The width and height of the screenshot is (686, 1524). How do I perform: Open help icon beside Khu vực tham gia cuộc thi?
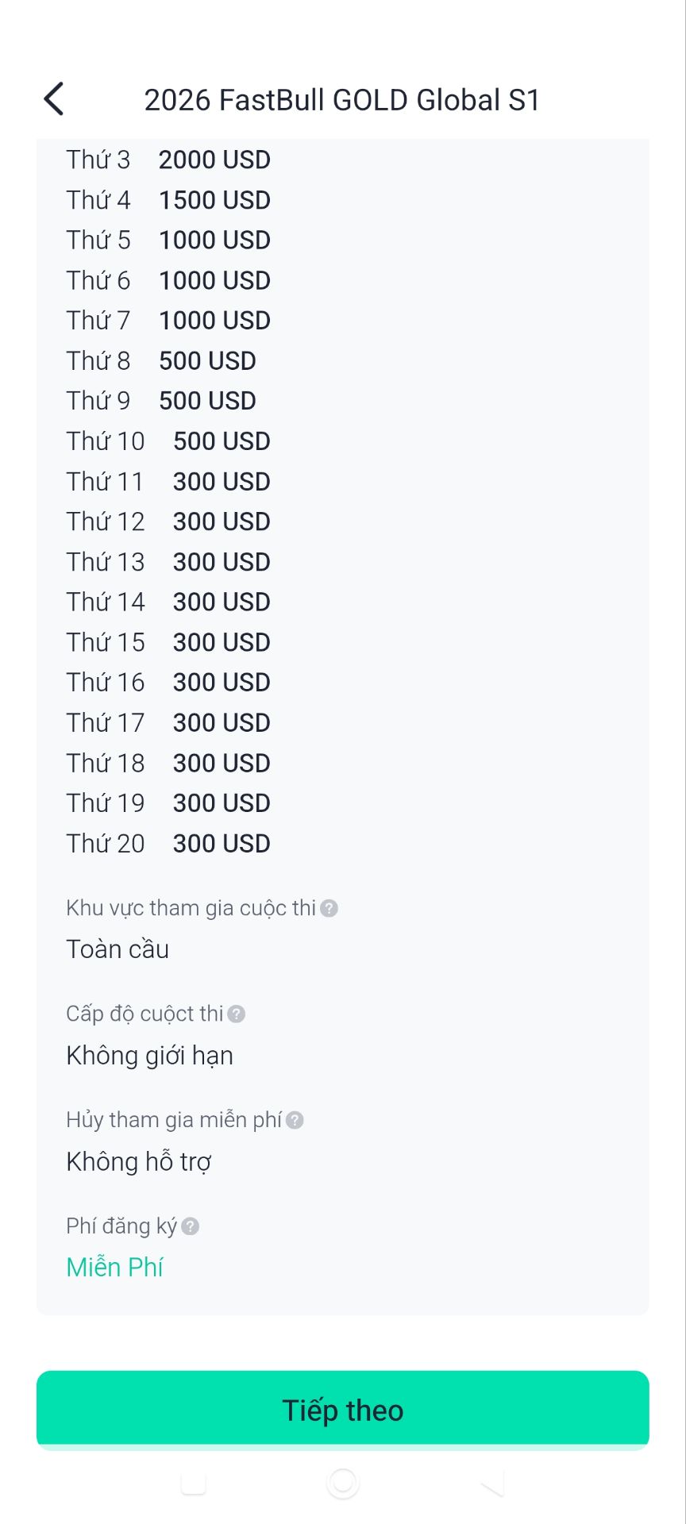coord(329,908)
